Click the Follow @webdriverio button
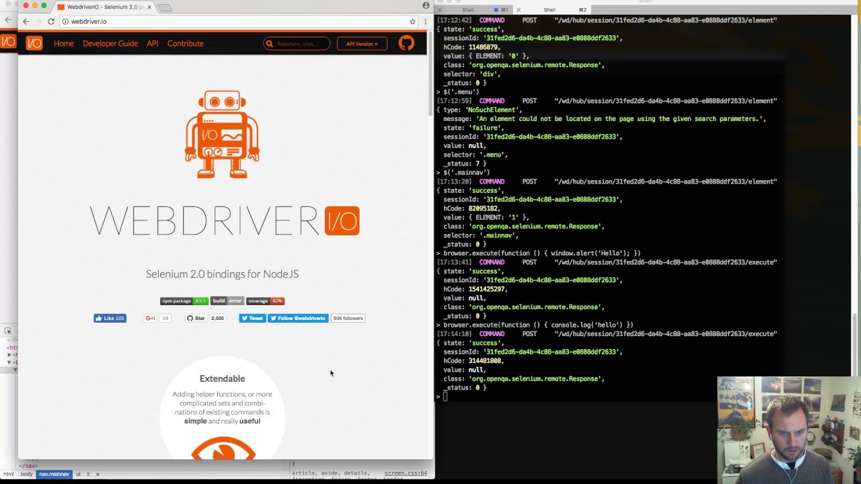Image resolution: width=861 pixels, height=484 pixels. [x=299, y=319]
